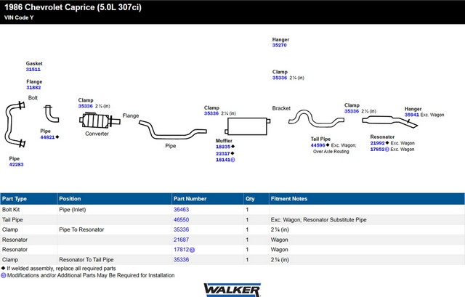The height and width of the screenshot is (297, 465).
Task: Click the catalytic Converter drawing
Action: (100, 121)
